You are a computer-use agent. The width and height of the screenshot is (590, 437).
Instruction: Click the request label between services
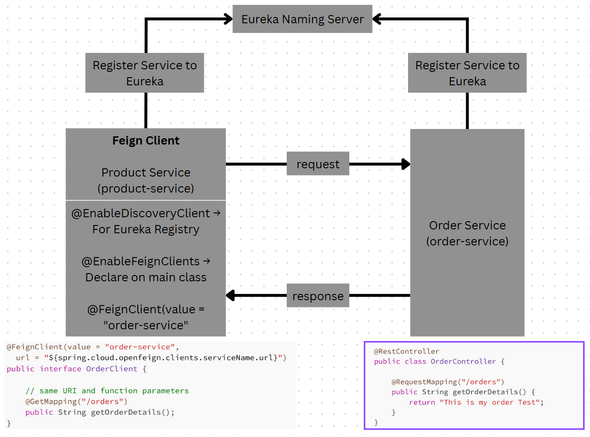tap(318, 163)
